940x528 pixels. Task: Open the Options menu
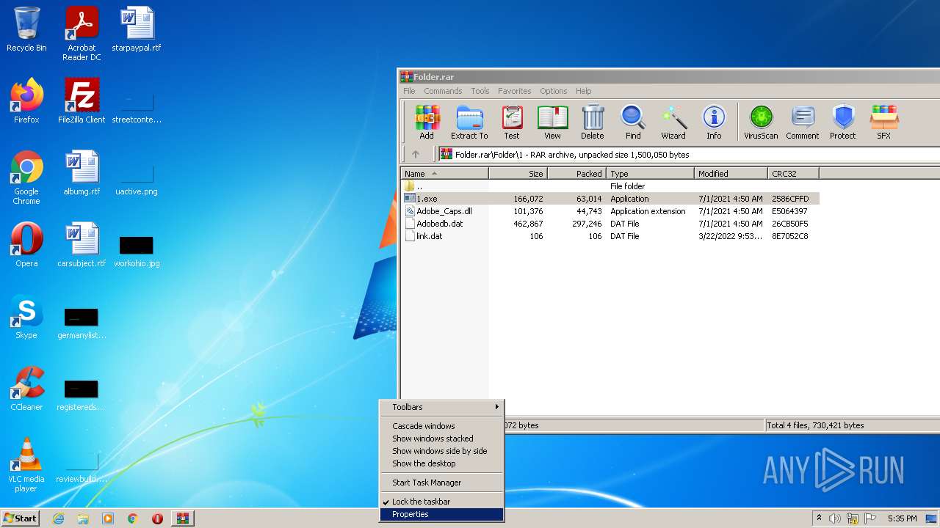click(x=554, y=91)
